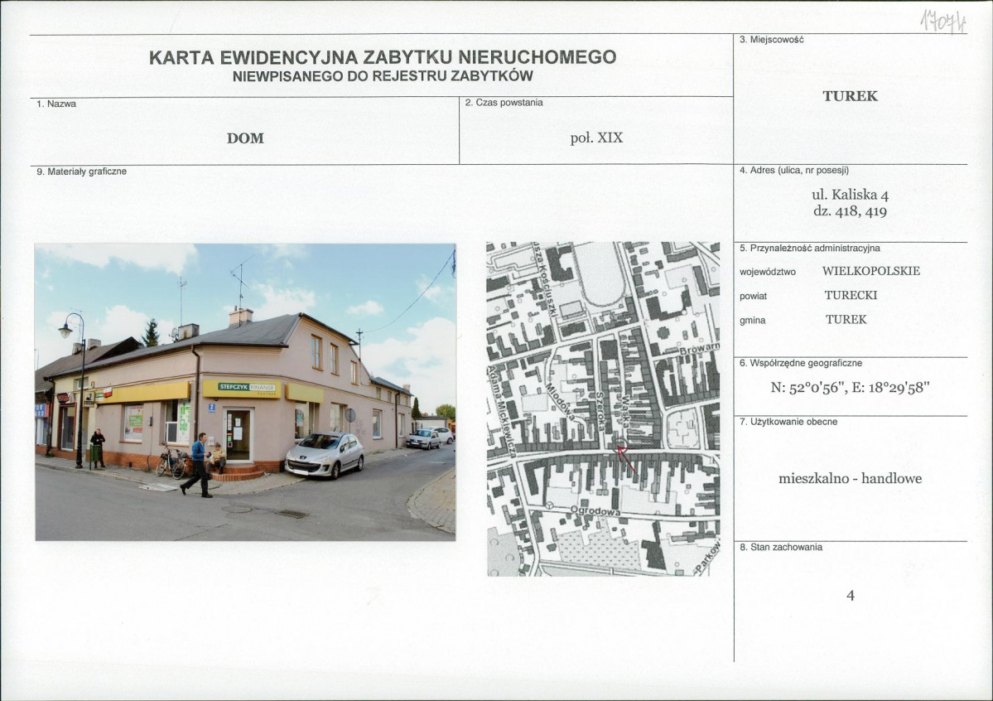Click the 'STEFCZYK FINANSE' sign in the photo
The image size is (993, 701).
click(x=246, y=387)
